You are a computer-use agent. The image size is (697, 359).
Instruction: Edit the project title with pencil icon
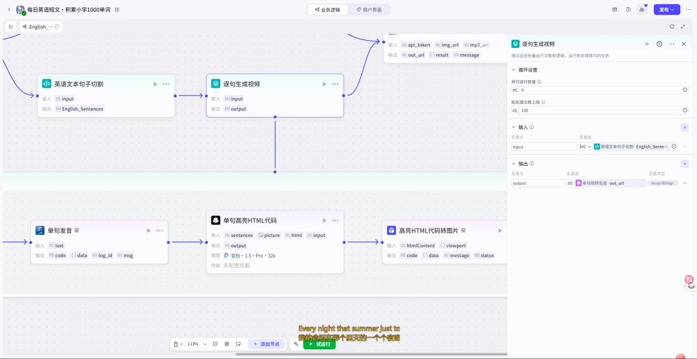(x=117, y=9)
